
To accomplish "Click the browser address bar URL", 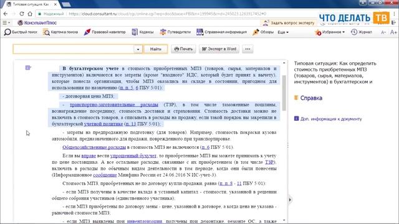I will [167, 14].
